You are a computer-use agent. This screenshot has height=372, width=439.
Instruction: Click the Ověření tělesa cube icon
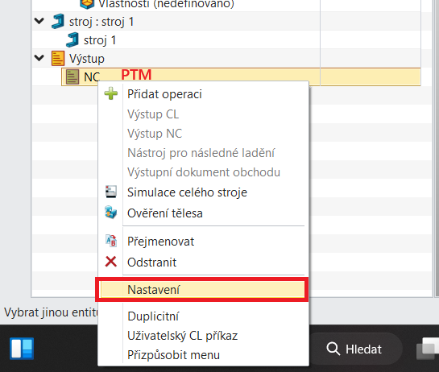coord(111,213)
